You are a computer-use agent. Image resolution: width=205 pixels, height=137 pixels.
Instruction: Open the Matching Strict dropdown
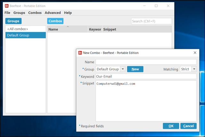(188, 69)
